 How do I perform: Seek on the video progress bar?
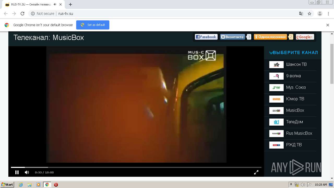click(136, 167)
